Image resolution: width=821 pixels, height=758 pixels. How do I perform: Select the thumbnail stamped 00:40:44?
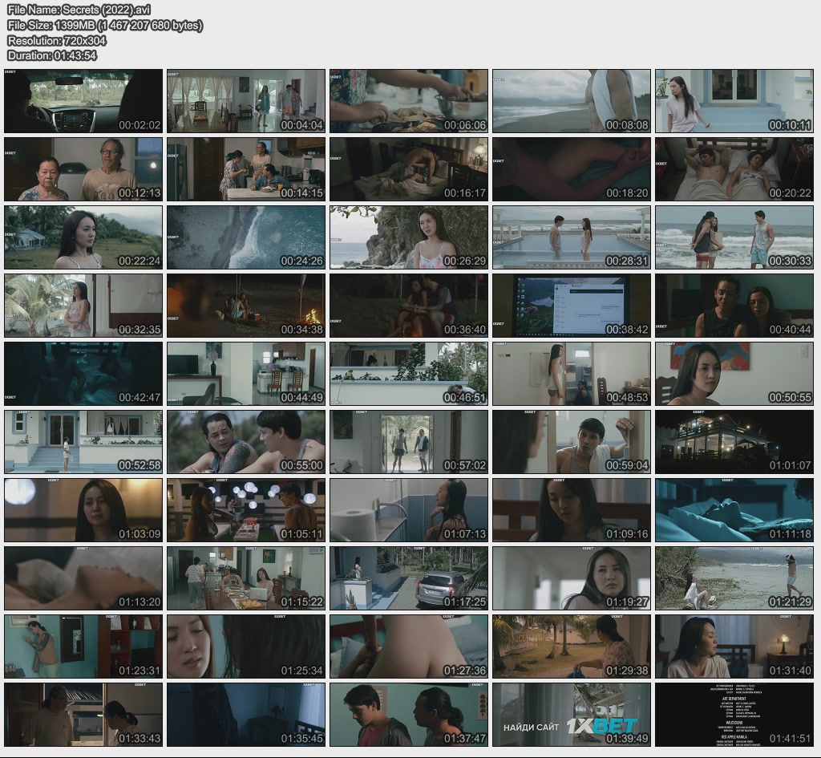click(x=734, y=306)
